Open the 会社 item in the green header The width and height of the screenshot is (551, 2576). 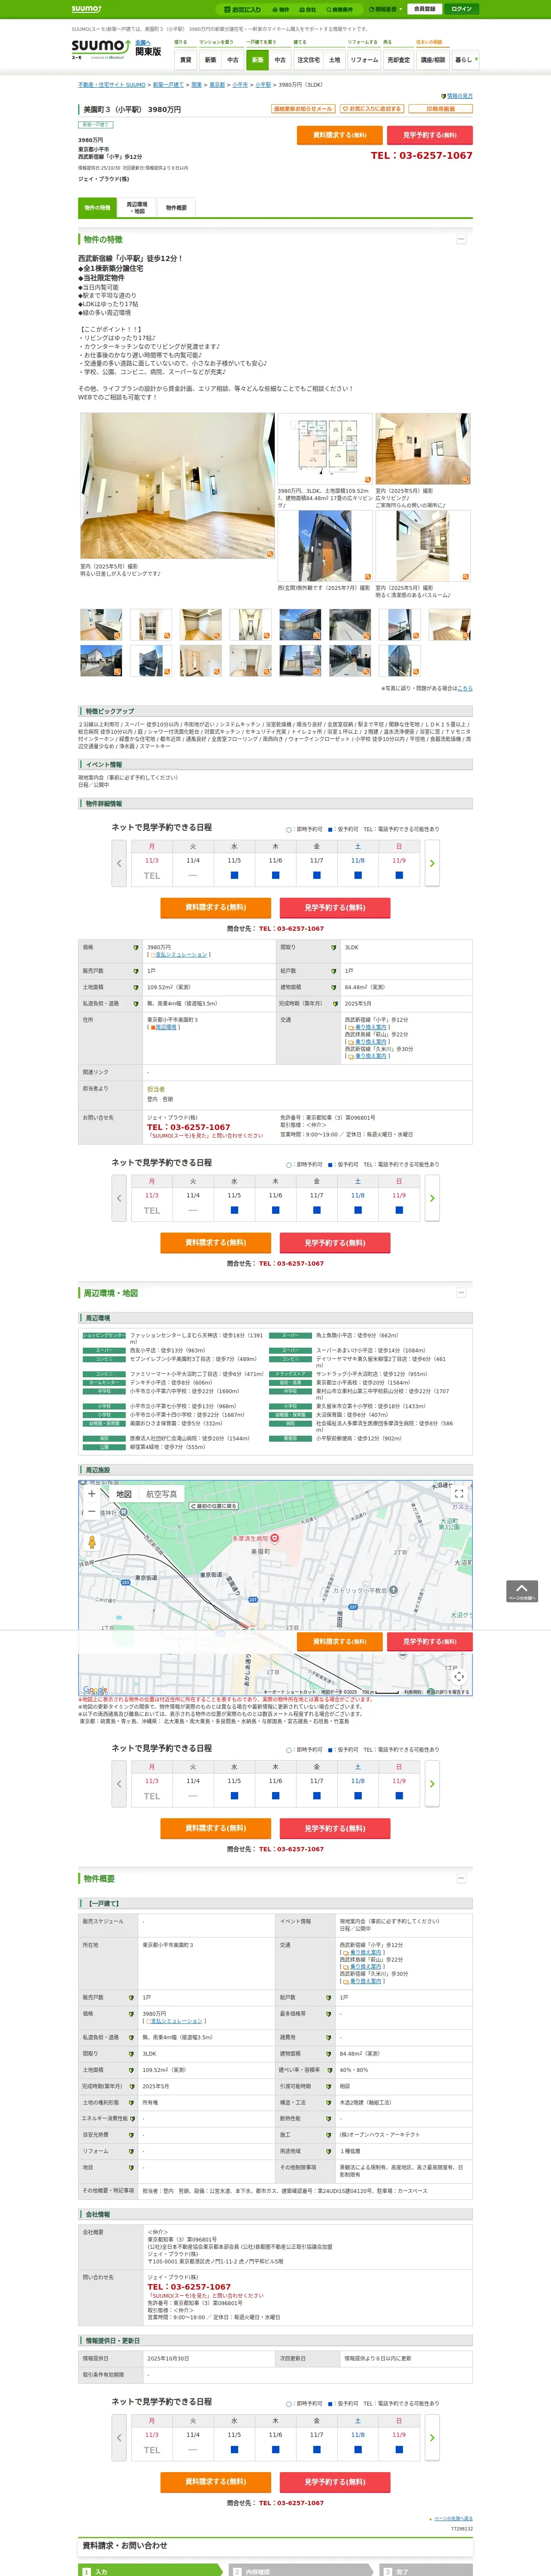coord(308,9)
